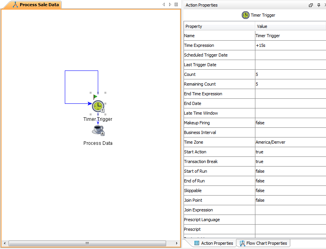Open the Action Properties bottom tab
326x249 pixels.
(213, 243)
